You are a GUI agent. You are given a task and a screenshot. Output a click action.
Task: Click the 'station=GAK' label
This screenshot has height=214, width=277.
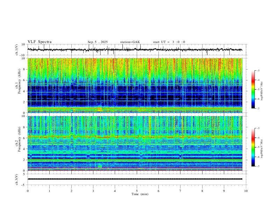coord(130,42)
